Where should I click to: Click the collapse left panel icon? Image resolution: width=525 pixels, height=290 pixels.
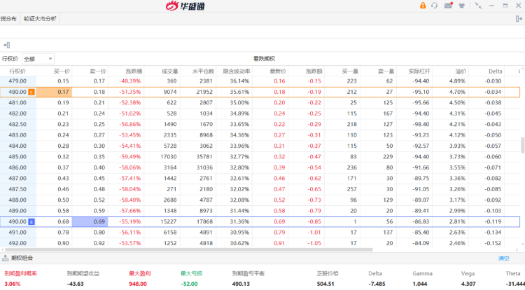click(6, 45)
